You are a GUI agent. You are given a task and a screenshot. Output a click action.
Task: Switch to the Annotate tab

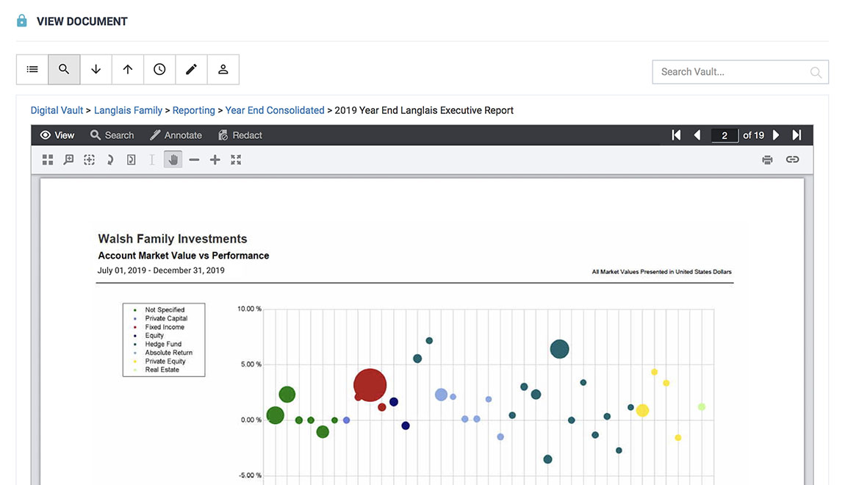tap(176, 135)
